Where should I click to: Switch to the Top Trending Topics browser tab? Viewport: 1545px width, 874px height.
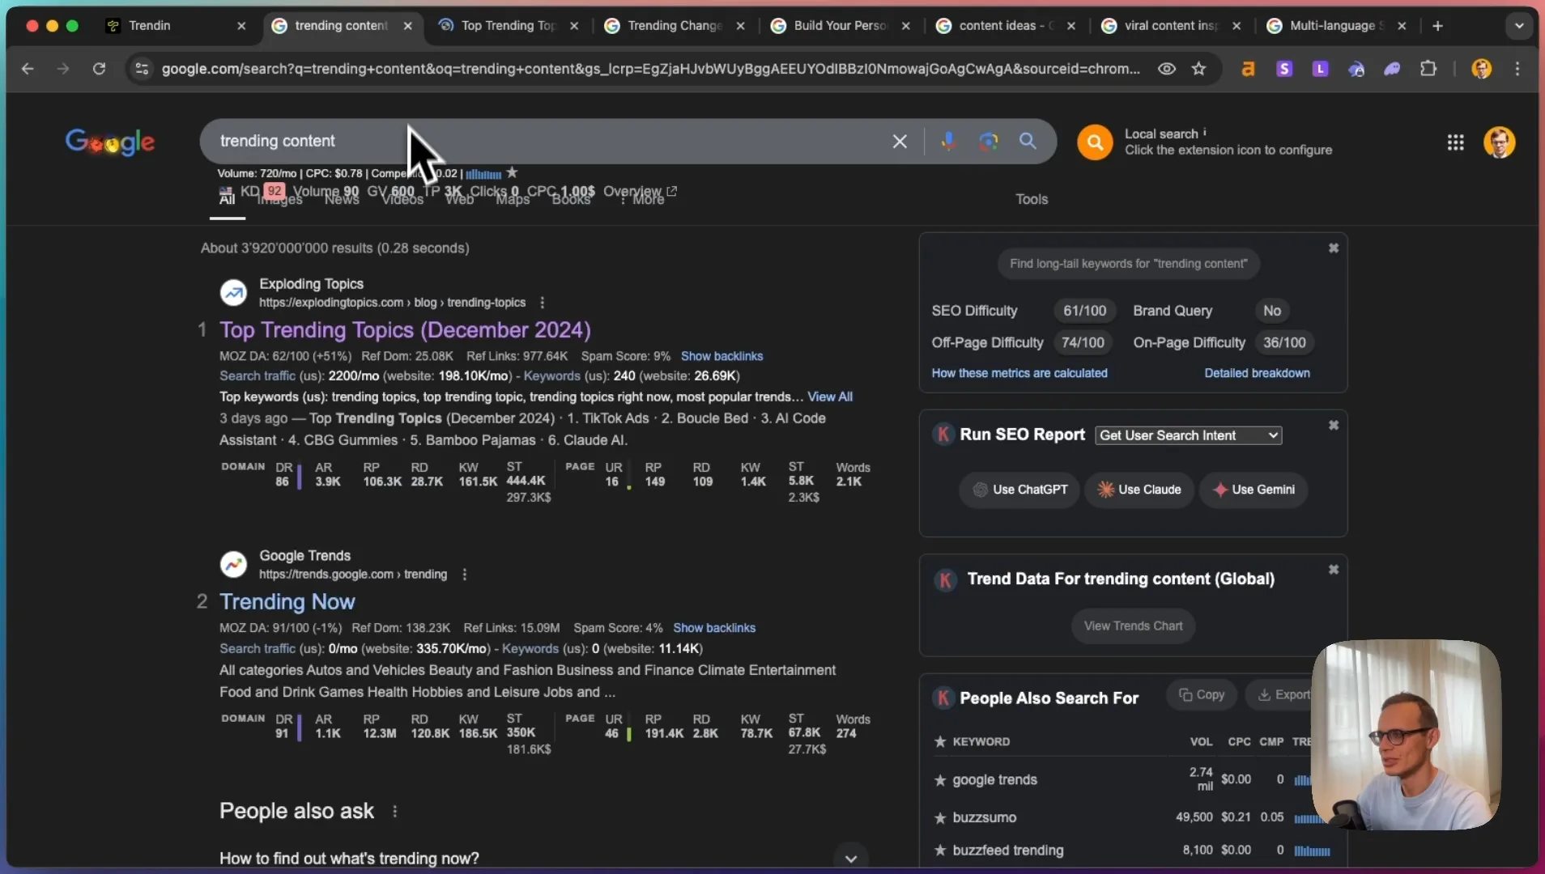[x=509, y=26]
